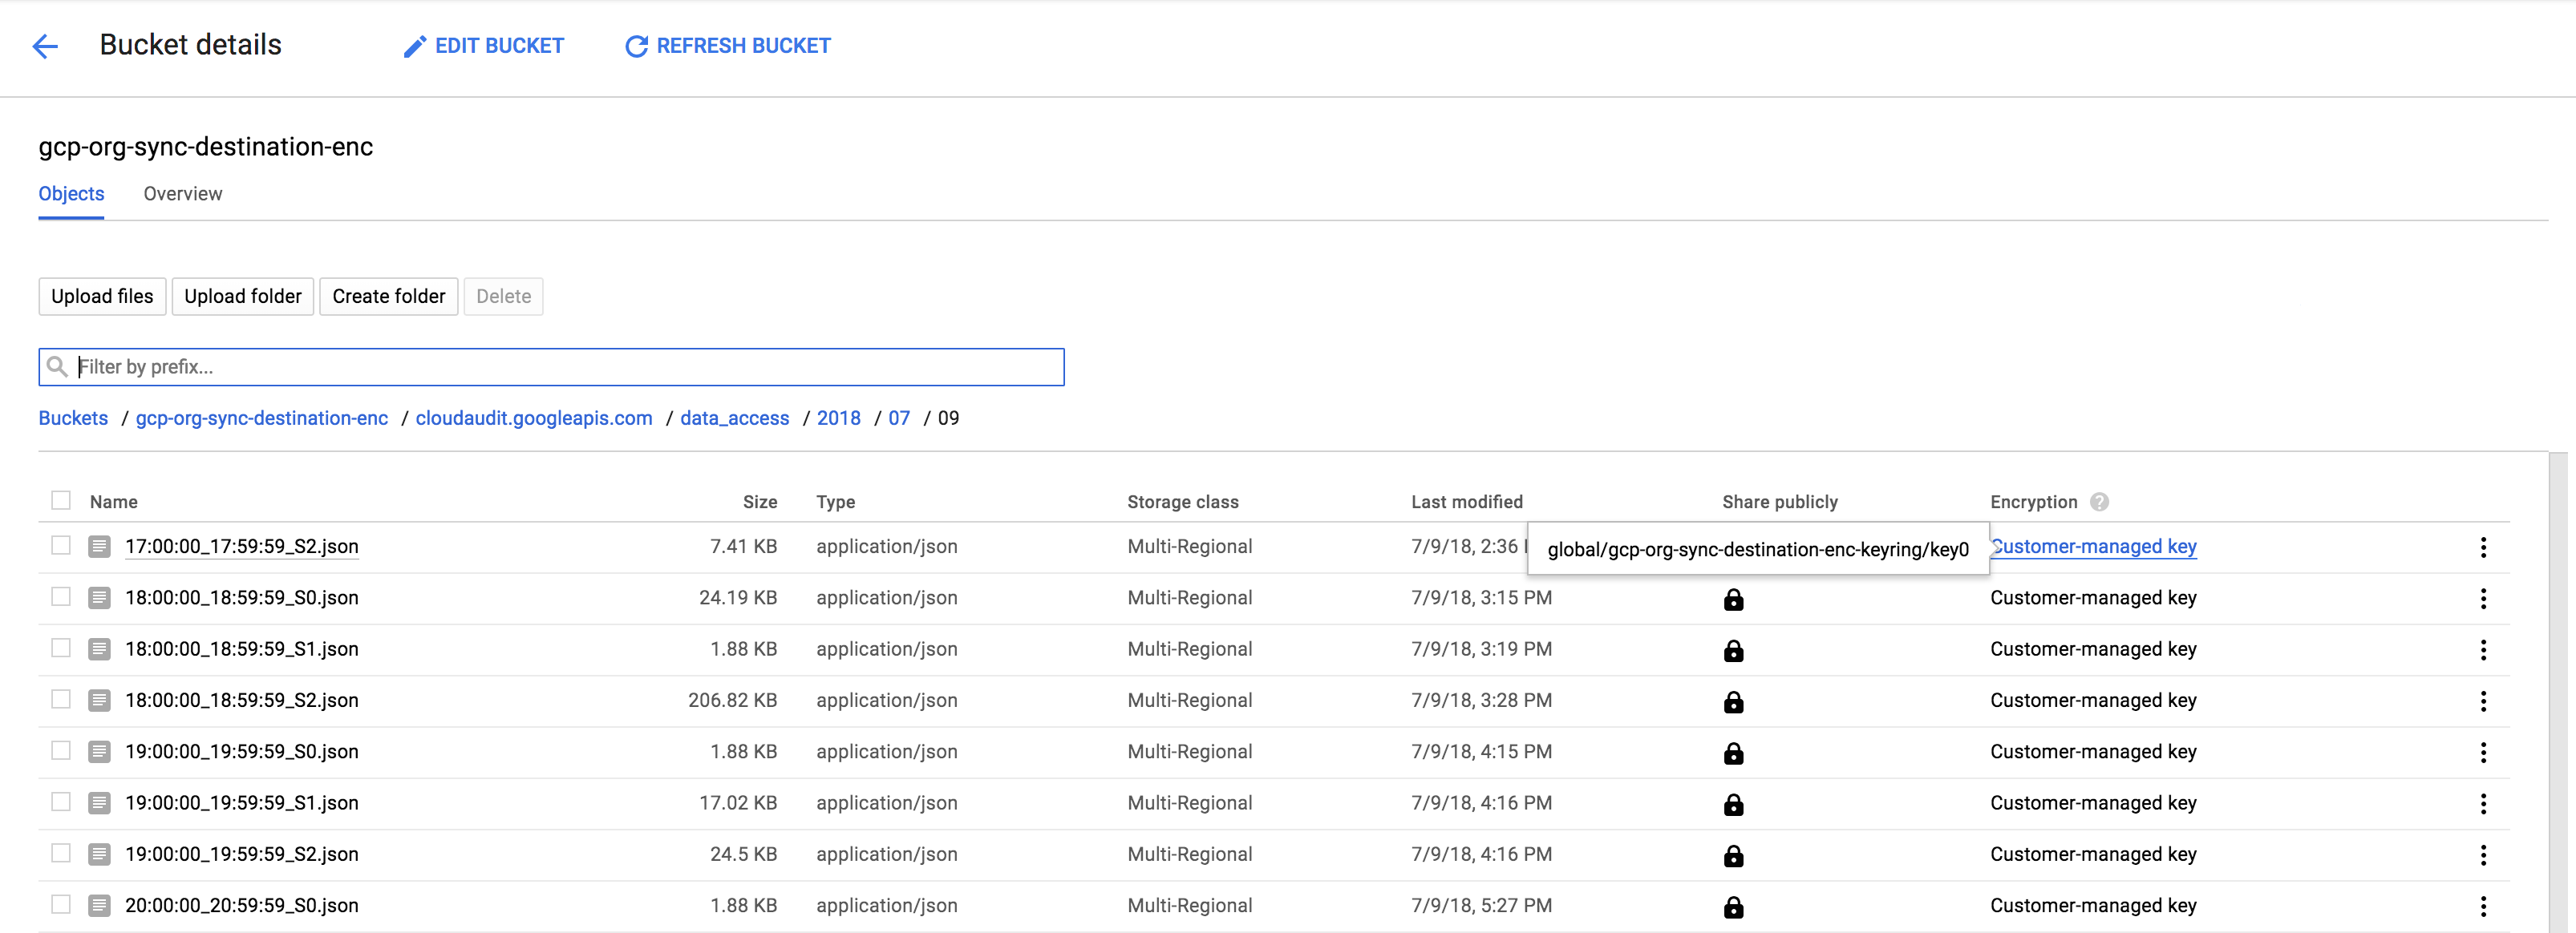
Task: Click the file icon beside 17:00:00_17:59:59_S2.json
Action: pyautogui.click(x=99, y=547)
